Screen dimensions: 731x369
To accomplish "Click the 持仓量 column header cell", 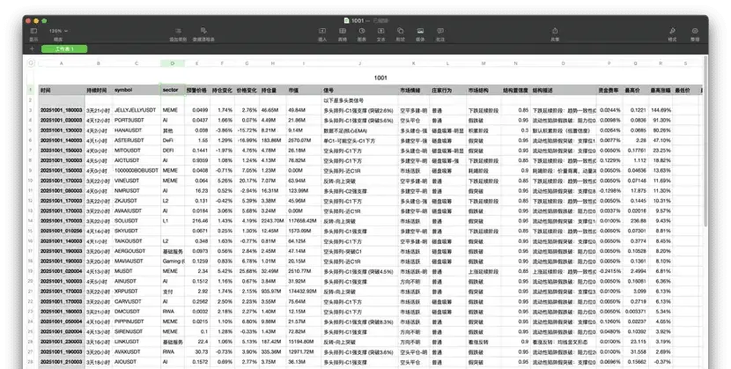I will (273, 90).
